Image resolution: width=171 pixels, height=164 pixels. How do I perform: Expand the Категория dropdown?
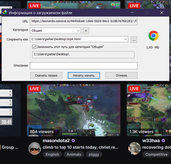pos(55,31)
